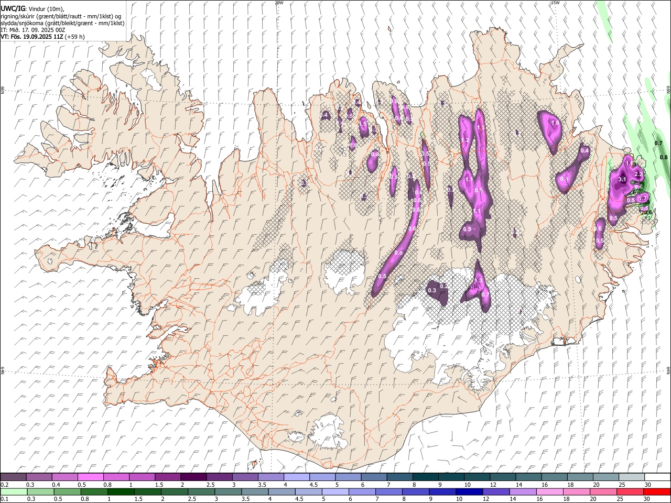Click the 1.6 value in the northeast snow area
The height and width of the screenshot is (503, 671).
[556, 123]
